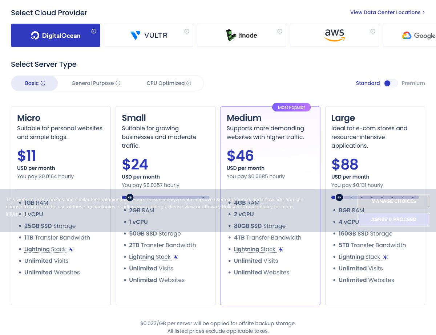Select the Large plan title

343,118
